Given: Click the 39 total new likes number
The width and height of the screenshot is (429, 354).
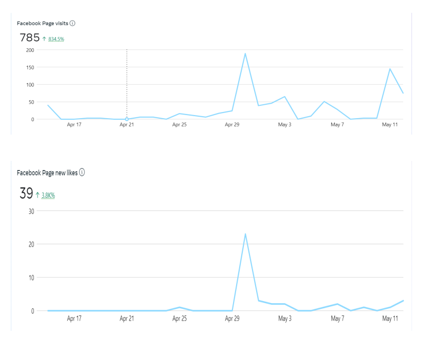Looking at the screenshot, I should click(26, 194).
